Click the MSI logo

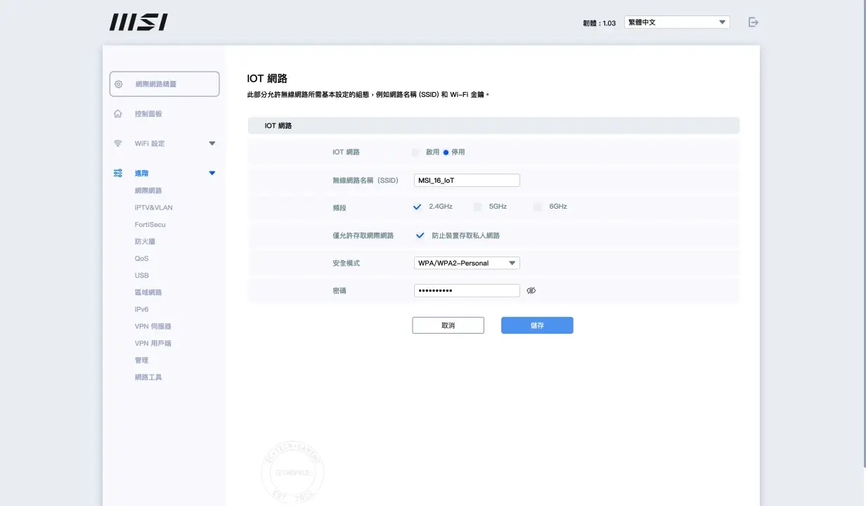[x=138, y=22]
